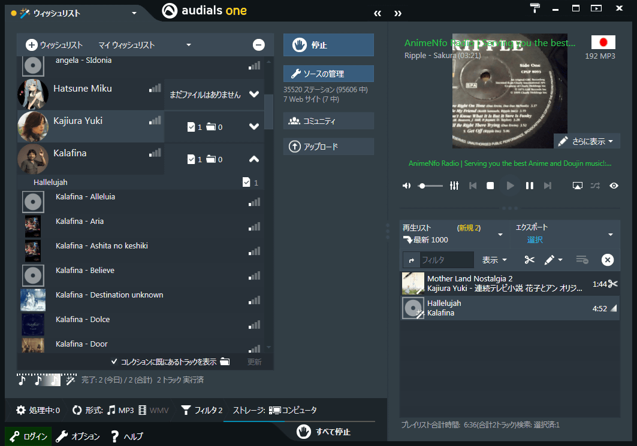Image resolution: width=637 pixels, height=446 pixels.
Task: Open the equalizer sliders icon
Action: (x=454, y=186)
